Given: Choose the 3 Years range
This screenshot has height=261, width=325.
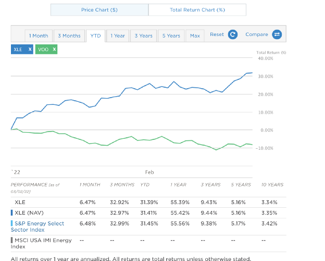Looking at the screenshot, I should coord(143,35).
